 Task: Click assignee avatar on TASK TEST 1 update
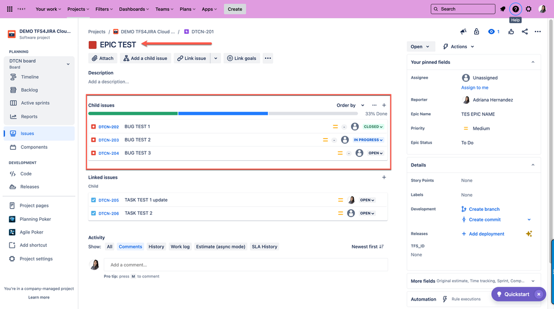point(351,200)
